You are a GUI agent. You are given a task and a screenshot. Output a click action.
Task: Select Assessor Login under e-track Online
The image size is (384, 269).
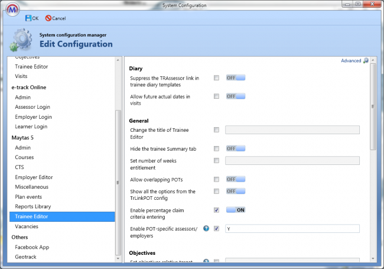[x=32, y=107]
